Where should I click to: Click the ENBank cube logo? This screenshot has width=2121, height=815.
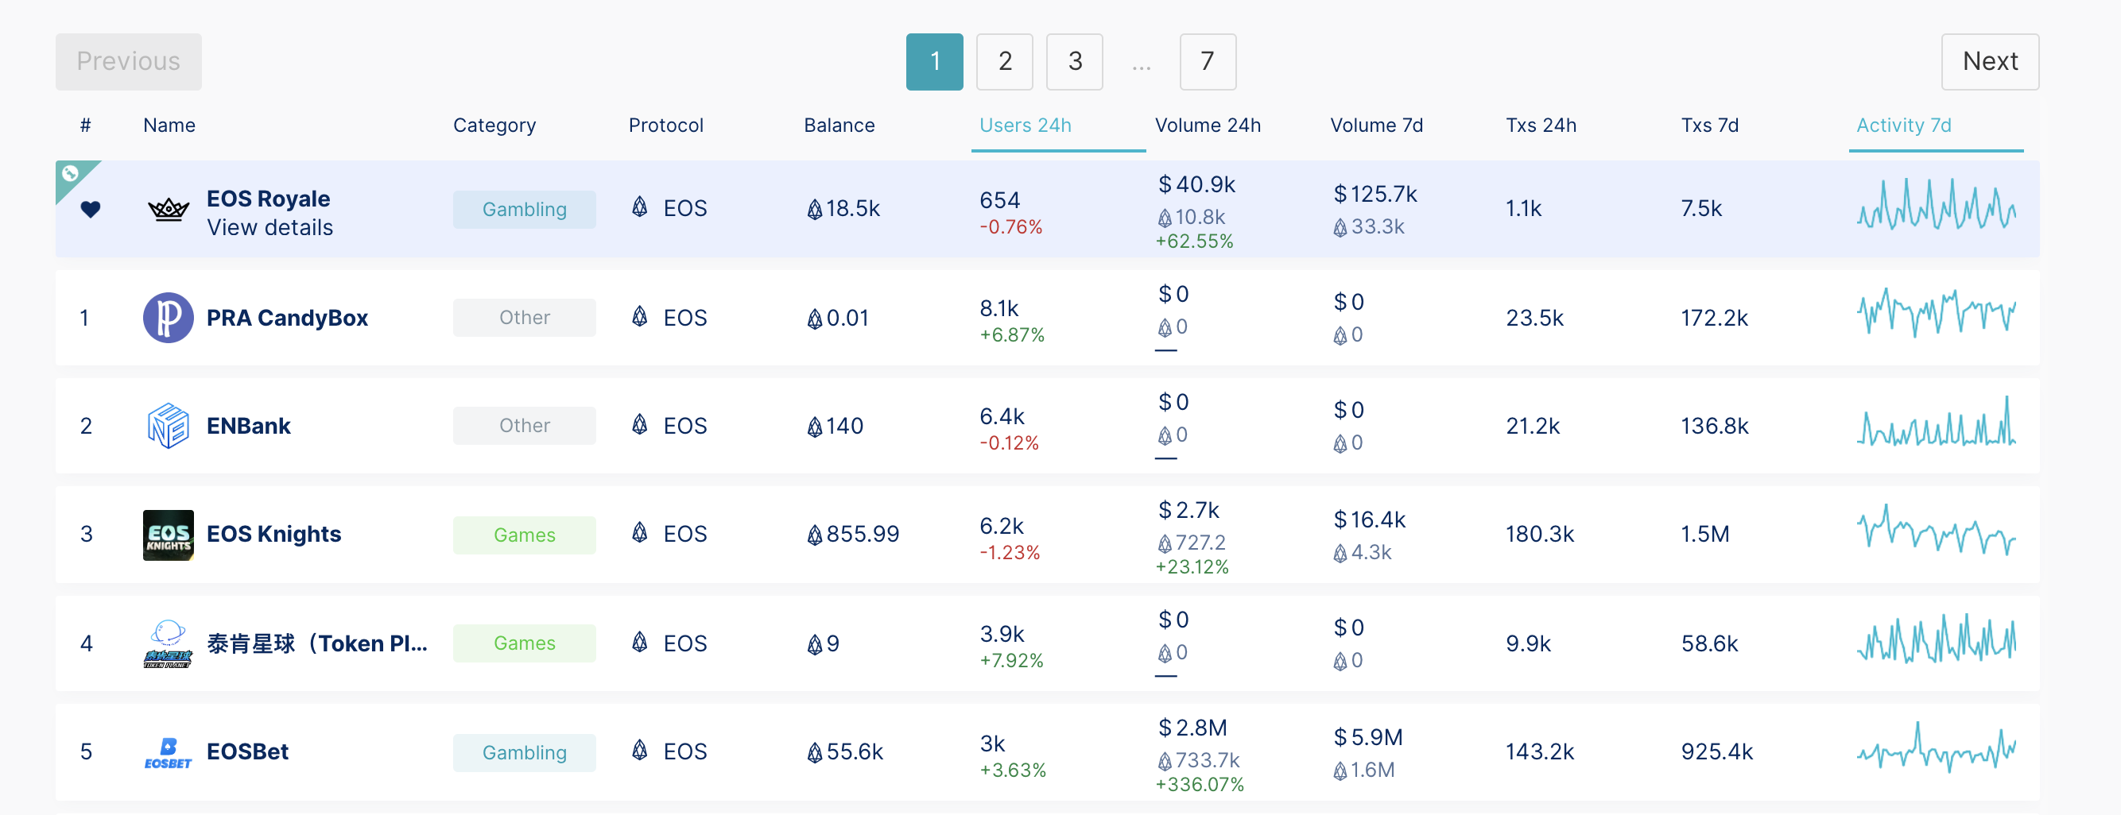168,426
